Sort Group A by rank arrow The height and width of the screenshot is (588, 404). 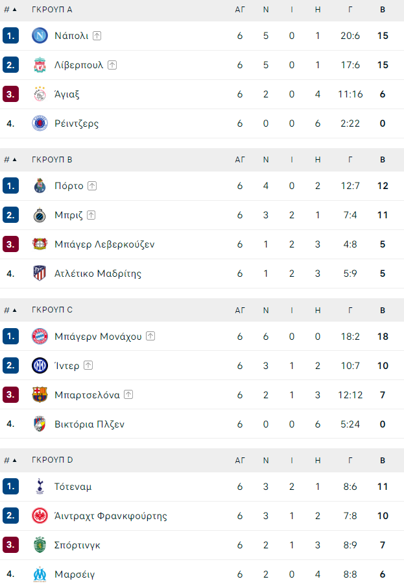pos(14,9)
